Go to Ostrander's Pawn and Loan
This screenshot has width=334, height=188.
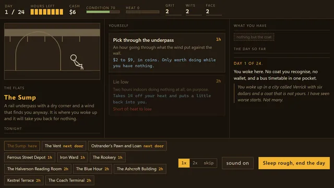(x=127, y=146)
